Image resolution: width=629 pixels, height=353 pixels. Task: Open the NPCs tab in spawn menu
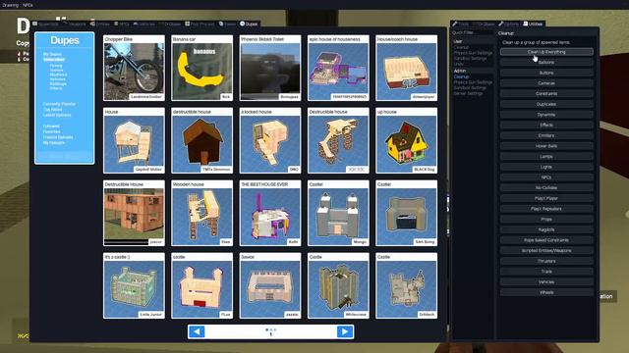122,24
